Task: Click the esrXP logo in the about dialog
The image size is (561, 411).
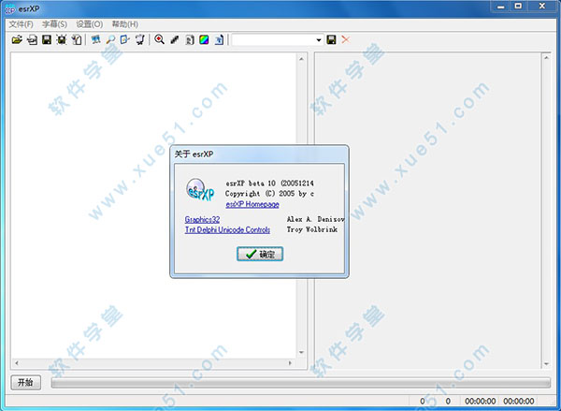Action: (200, 189)
